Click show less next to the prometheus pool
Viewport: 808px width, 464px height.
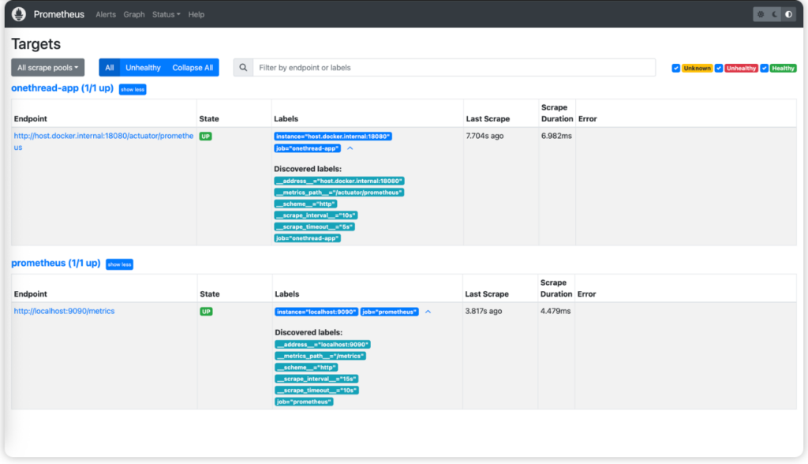pos(119,264)
